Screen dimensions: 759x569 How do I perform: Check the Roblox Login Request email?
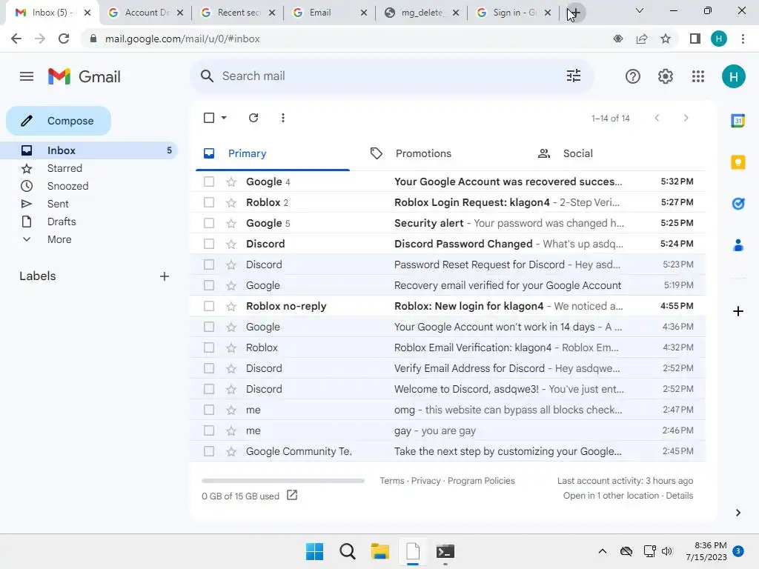tap(209, 203)
